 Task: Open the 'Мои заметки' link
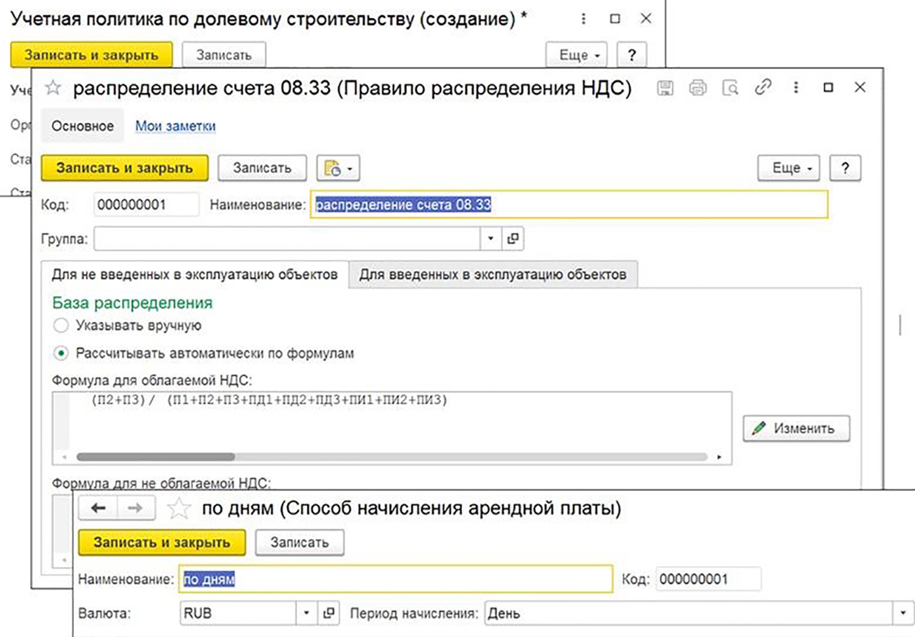coord(176,126)
